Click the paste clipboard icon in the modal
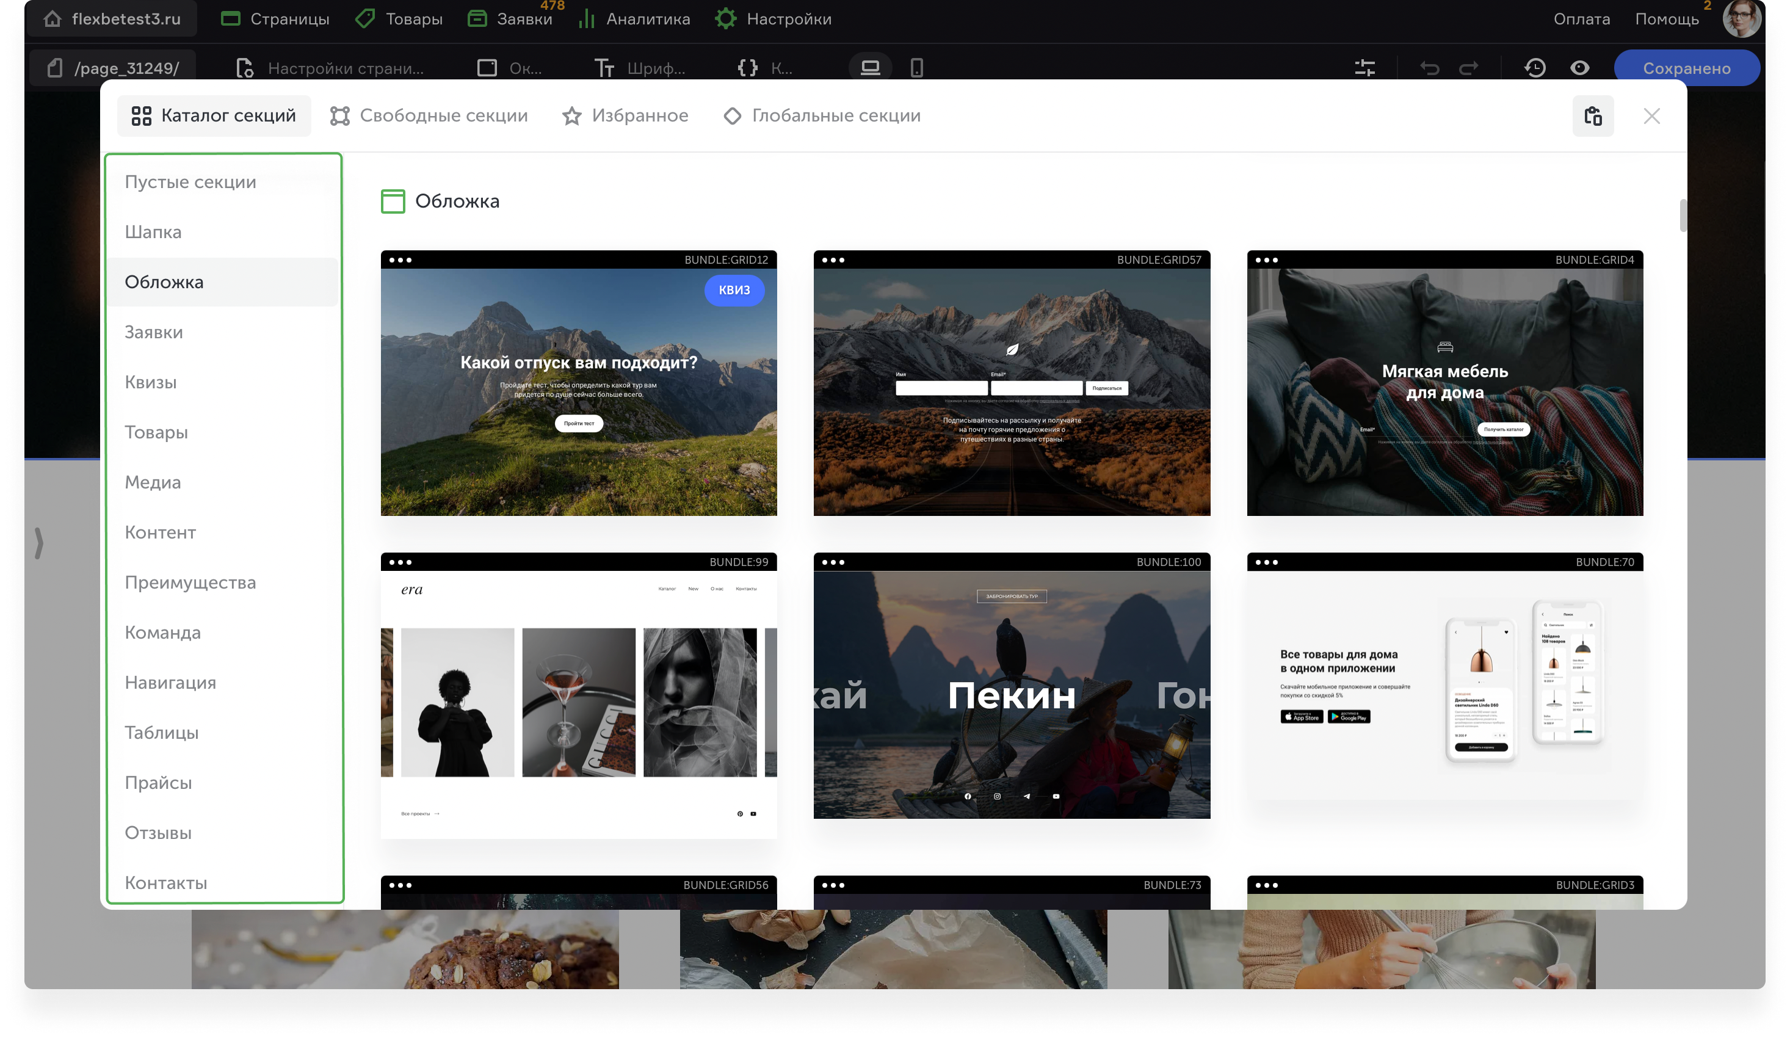This screenshot has width=1790, height=1038. 1593,116
